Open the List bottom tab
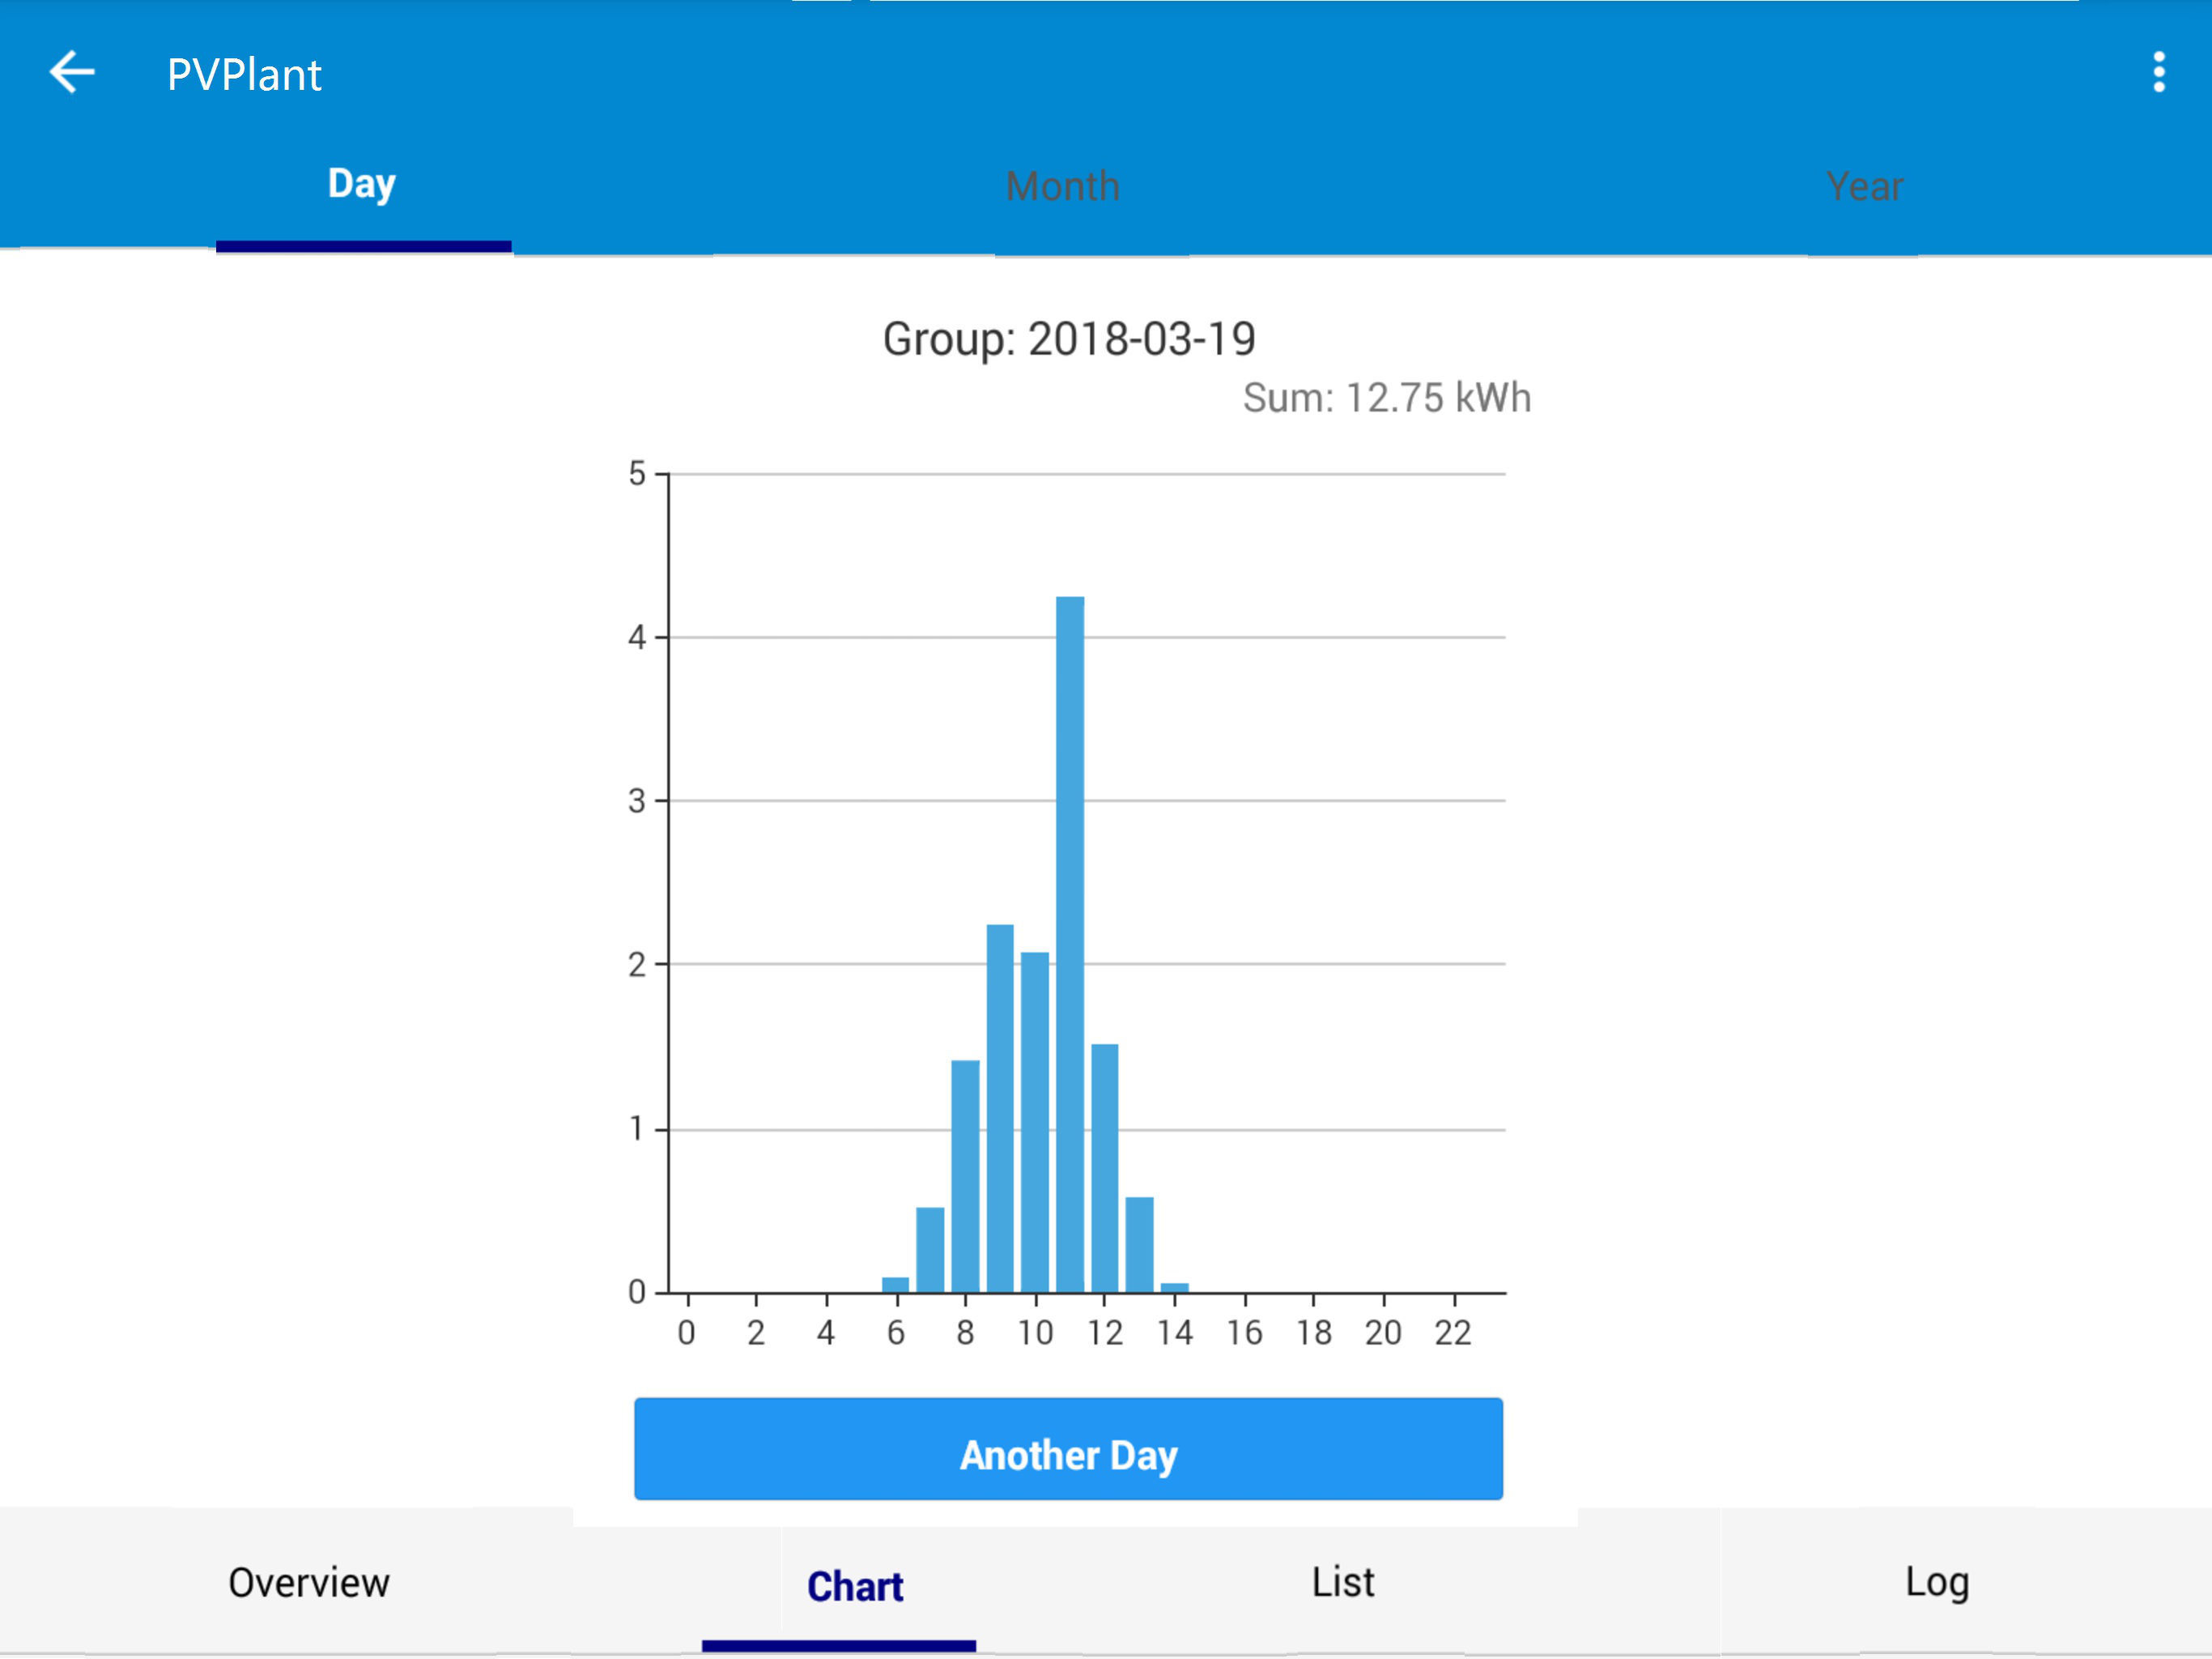 tap(1342, 1583)
